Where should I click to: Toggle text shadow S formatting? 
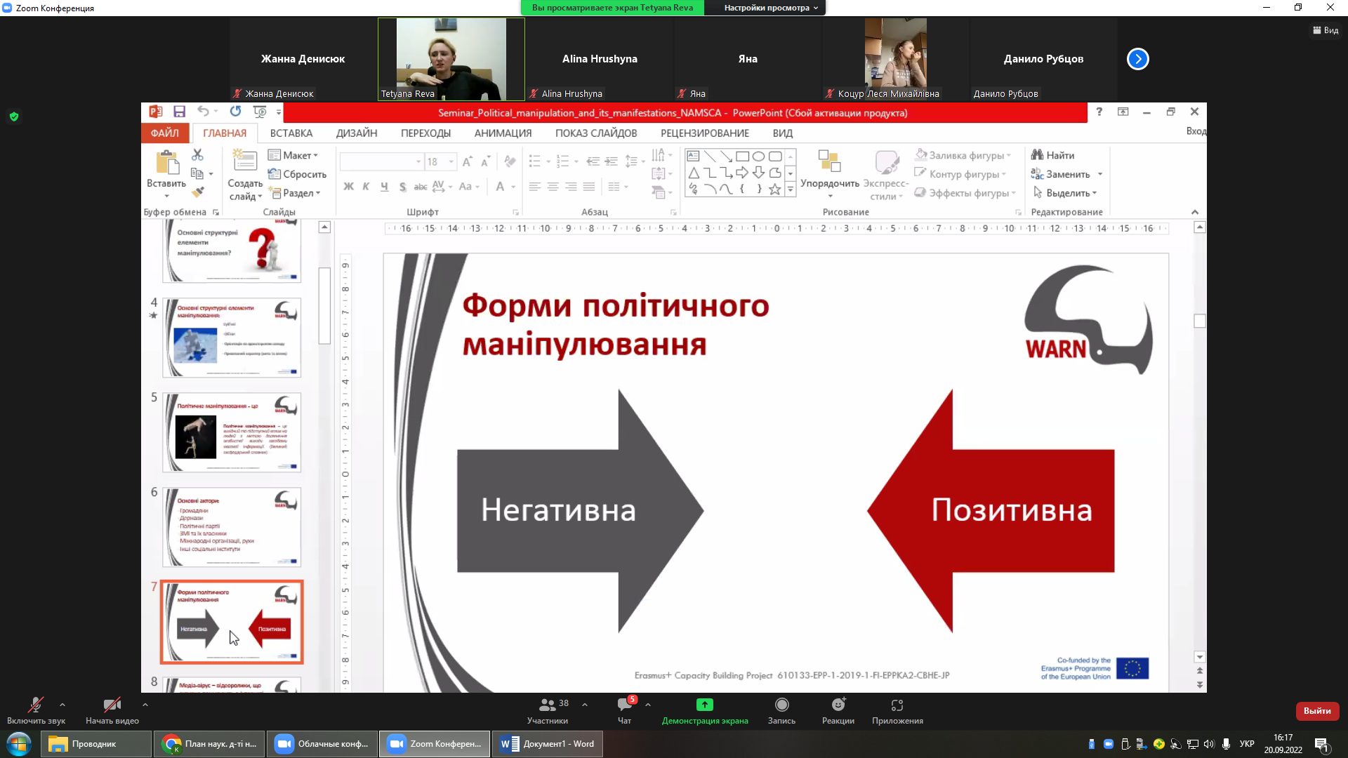coord(402,187)
